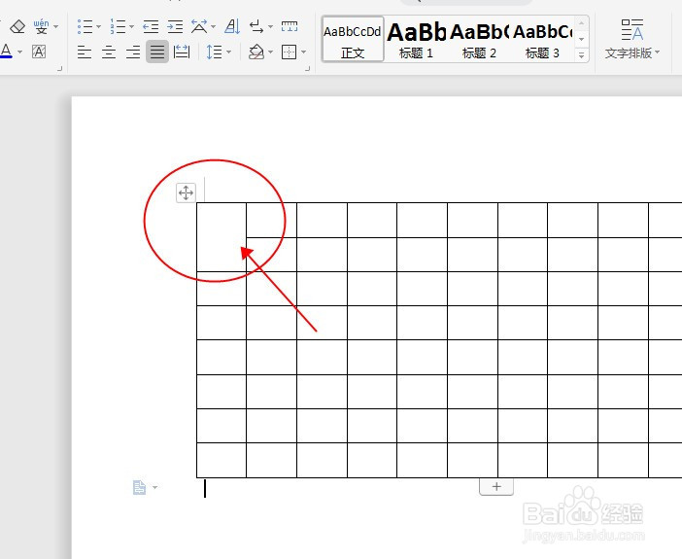
Task: Apply character border to text
Action: click(x=39, y=52)
